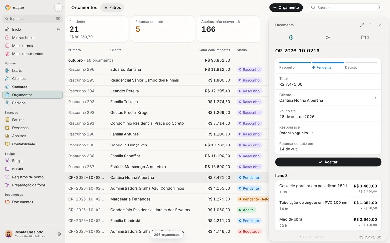The image size is (390, 243).
Task: Open Escala calendar icon
Action: click(x=7, y=169)
